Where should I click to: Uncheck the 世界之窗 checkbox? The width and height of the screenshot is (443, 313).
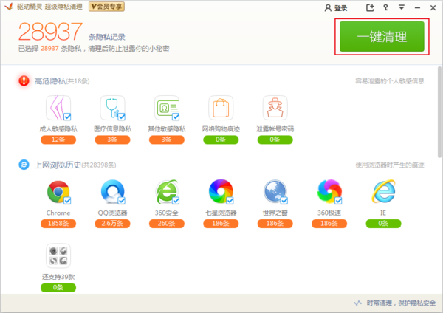coord(284,201)
